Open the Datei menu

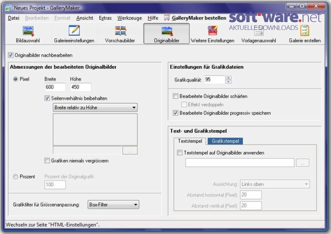[x=14, y=18]
